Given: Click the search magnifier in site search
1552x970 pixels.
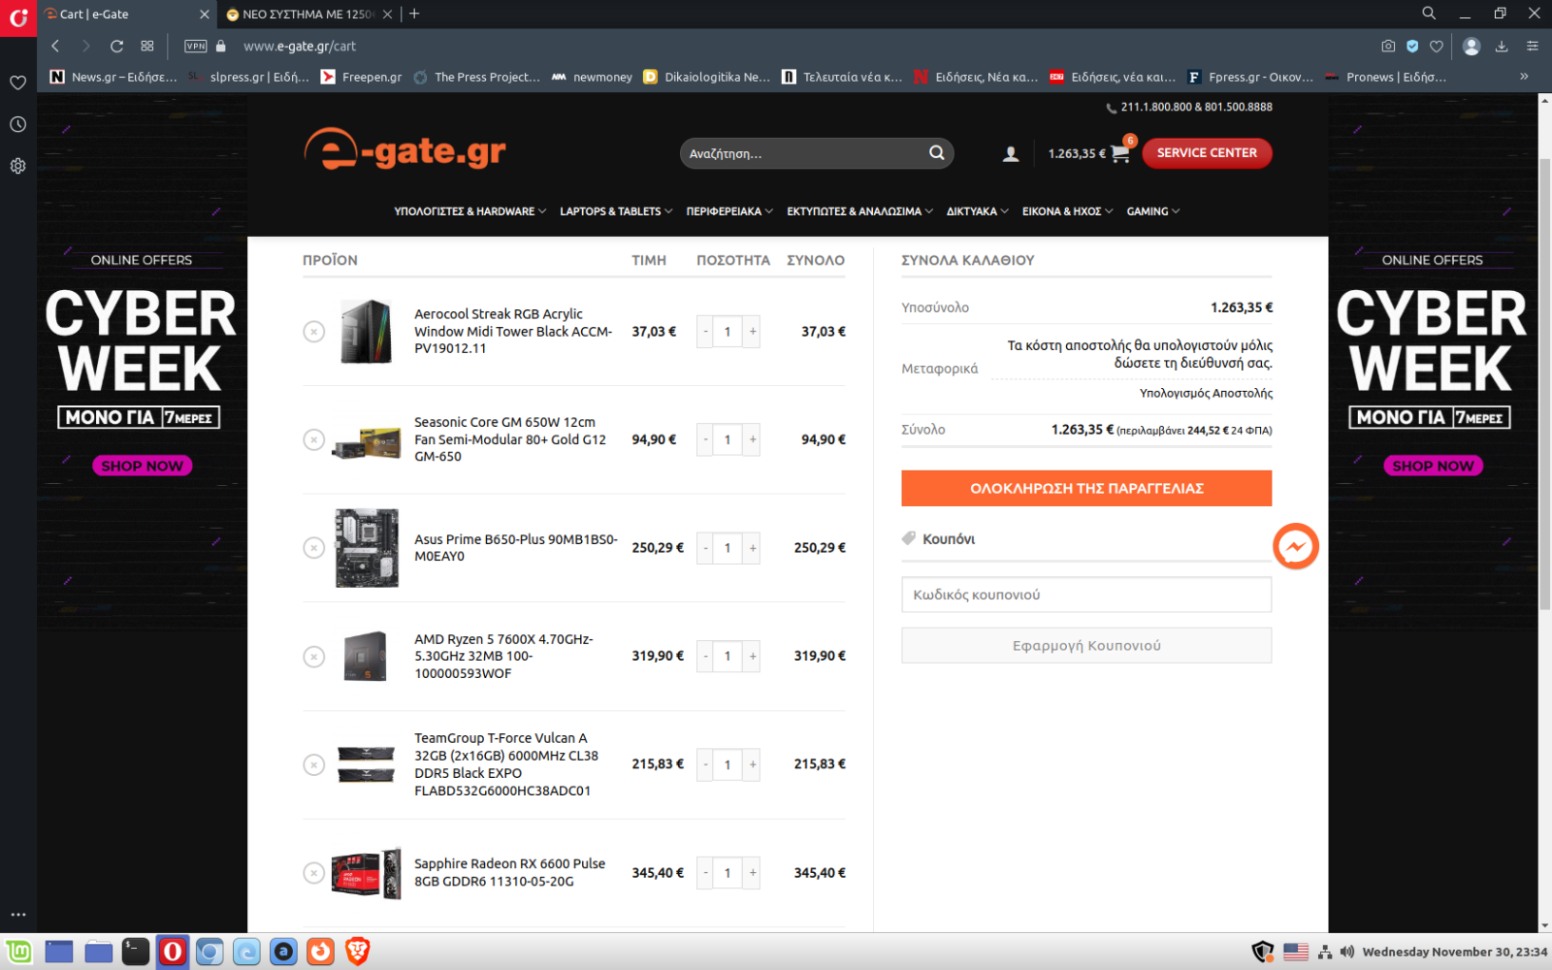Looking at the screenshot, I should click(936, 152).
